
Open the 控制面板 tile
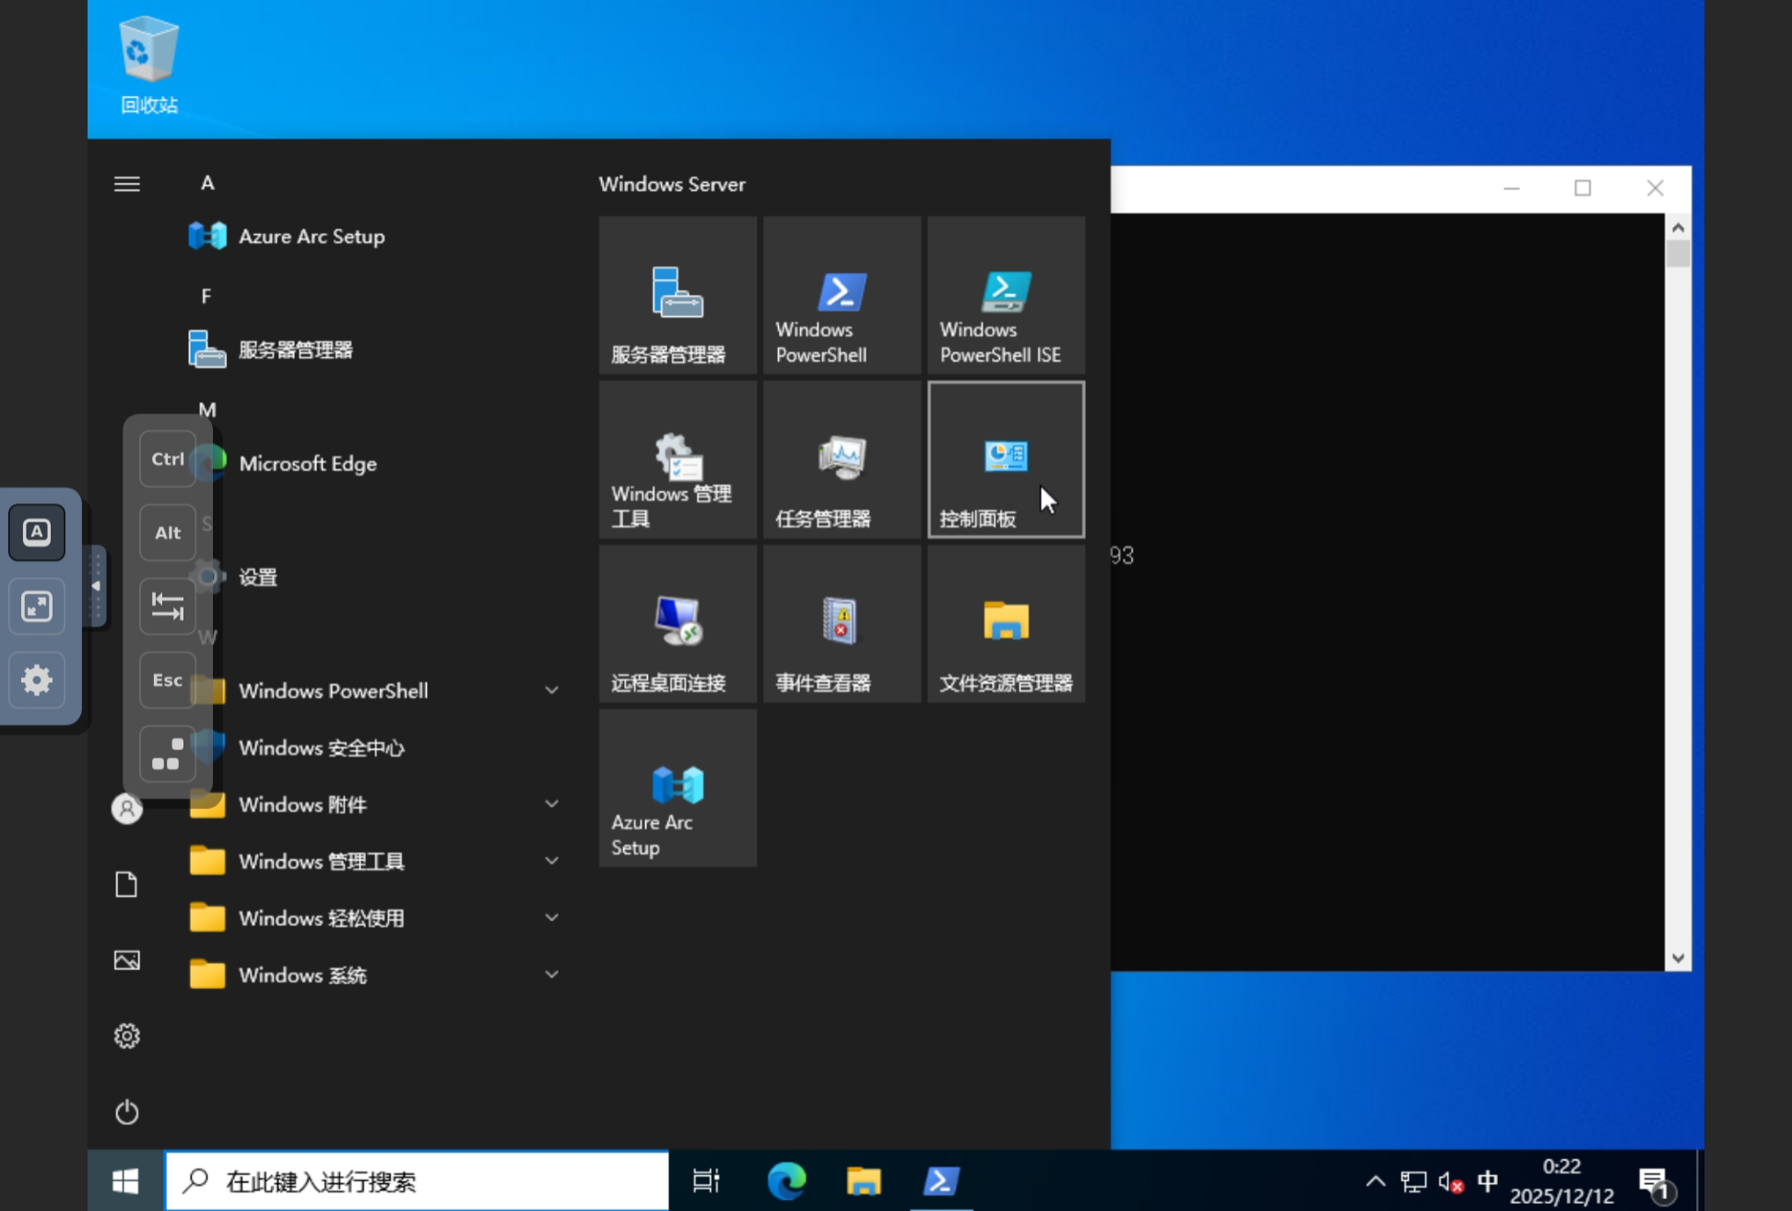1006,460
